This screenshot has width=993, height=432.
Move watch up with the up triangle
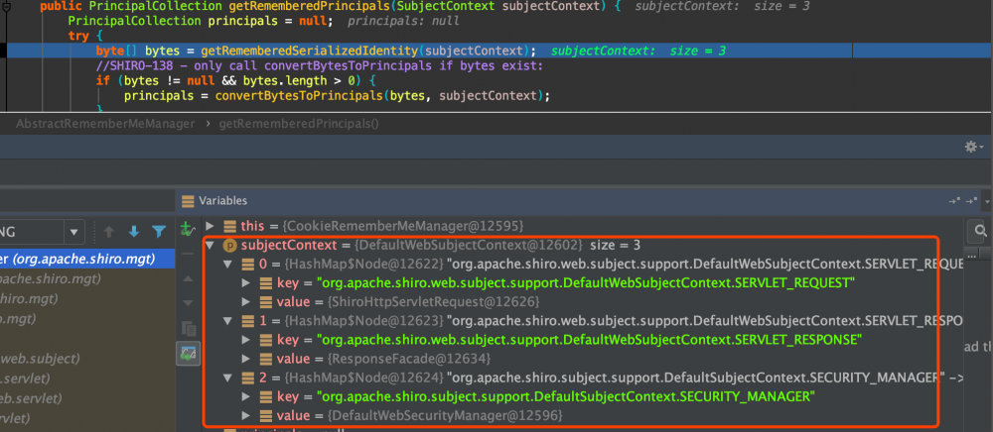(x=188, y=278)
